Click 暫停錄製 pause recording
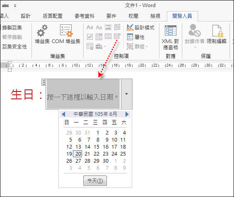 [12, 37]
